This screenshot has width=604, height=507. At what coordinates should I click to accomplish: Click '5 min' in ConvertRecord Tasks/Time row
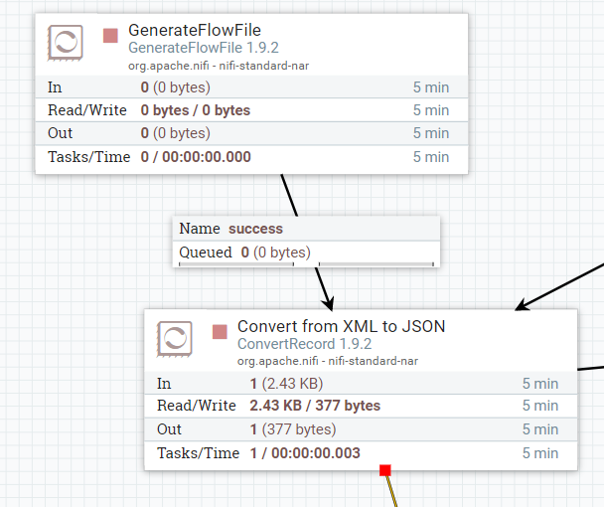click(540, 453)
